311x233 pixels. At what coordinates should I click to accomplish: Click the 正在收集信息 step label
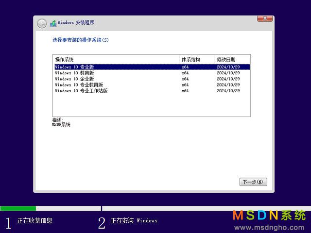coord(35,220)
